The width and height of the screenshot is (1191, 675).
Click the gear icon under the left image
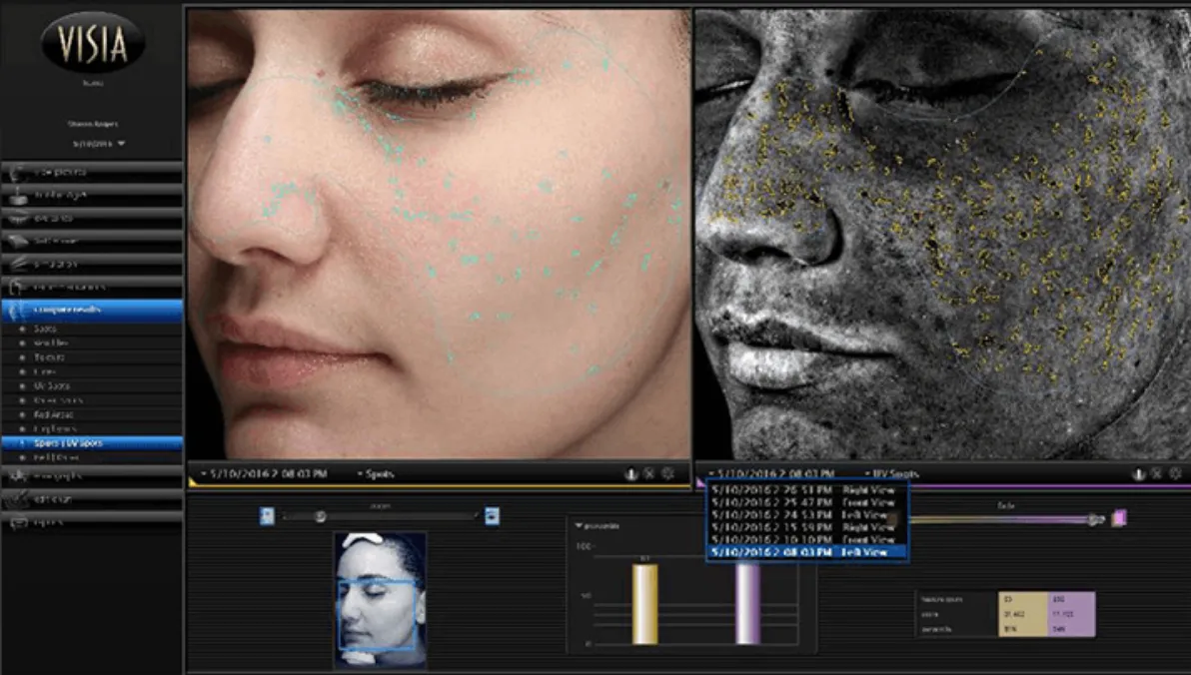(x=667, y=473)
